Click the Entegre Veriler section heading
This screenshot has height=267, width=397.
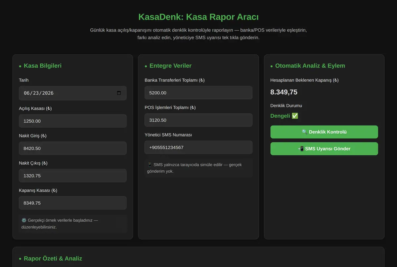click(170, 66)
